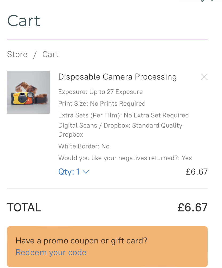Open the Kodak disposable camera thumbnail
This screenshot has height=268, width=222.
28,92
